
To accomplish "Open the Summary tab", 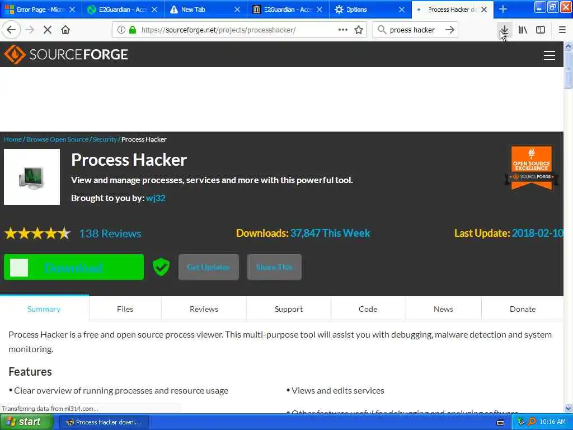I will pyautogui.click(x=44, y=309).
